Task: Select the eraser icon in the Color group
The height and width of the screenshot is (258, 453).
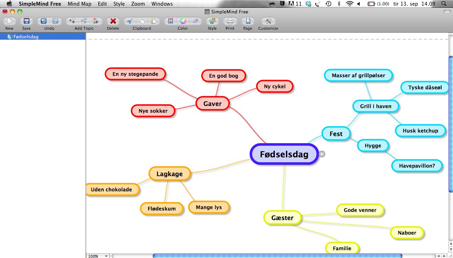Action: tap(195, 21)
